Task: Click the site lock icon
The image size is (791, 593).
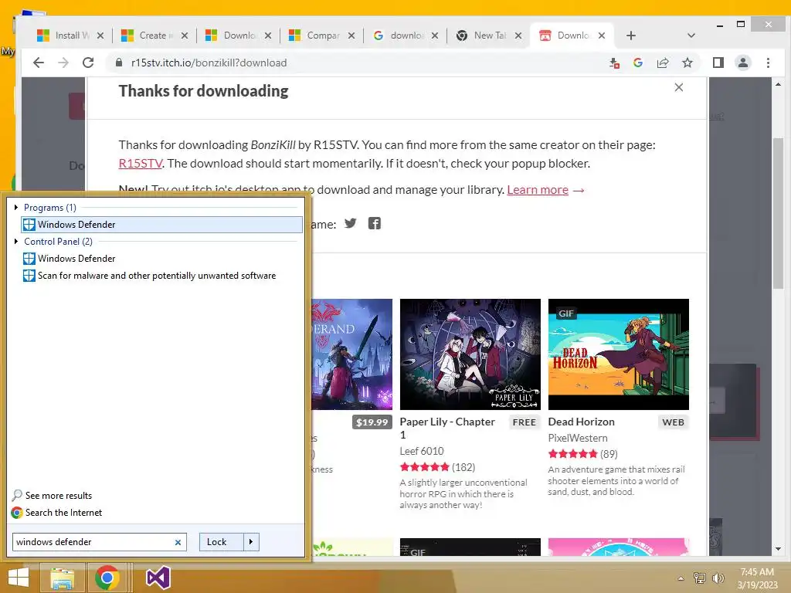Action: [x=119, y=63]
